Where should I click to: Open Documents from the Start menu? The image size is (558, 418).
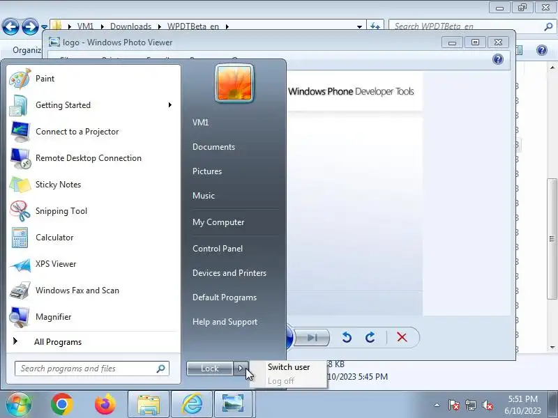(213, 147)
